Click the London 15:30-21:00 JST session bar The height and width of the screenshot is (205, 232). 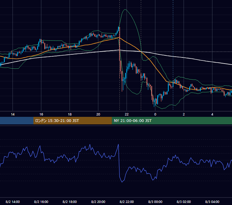[x=72, y=121]
